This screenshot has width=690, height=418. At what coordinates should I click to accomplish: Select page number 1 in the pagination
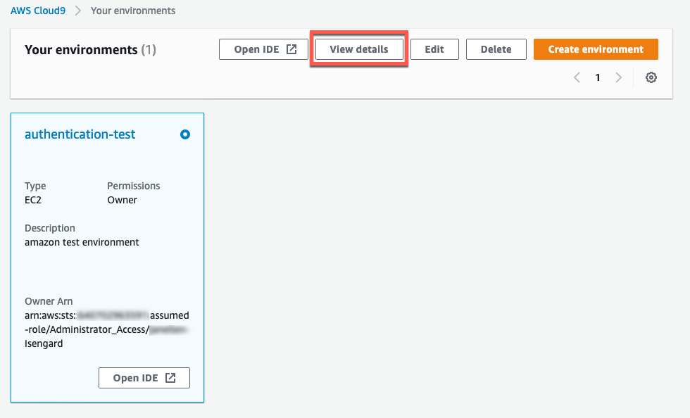(x=598, y=77)
